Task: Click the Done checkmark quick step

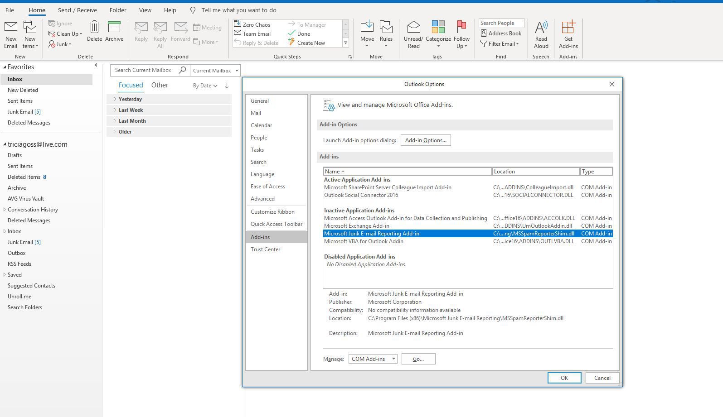Action: click(x=299, y=34)
